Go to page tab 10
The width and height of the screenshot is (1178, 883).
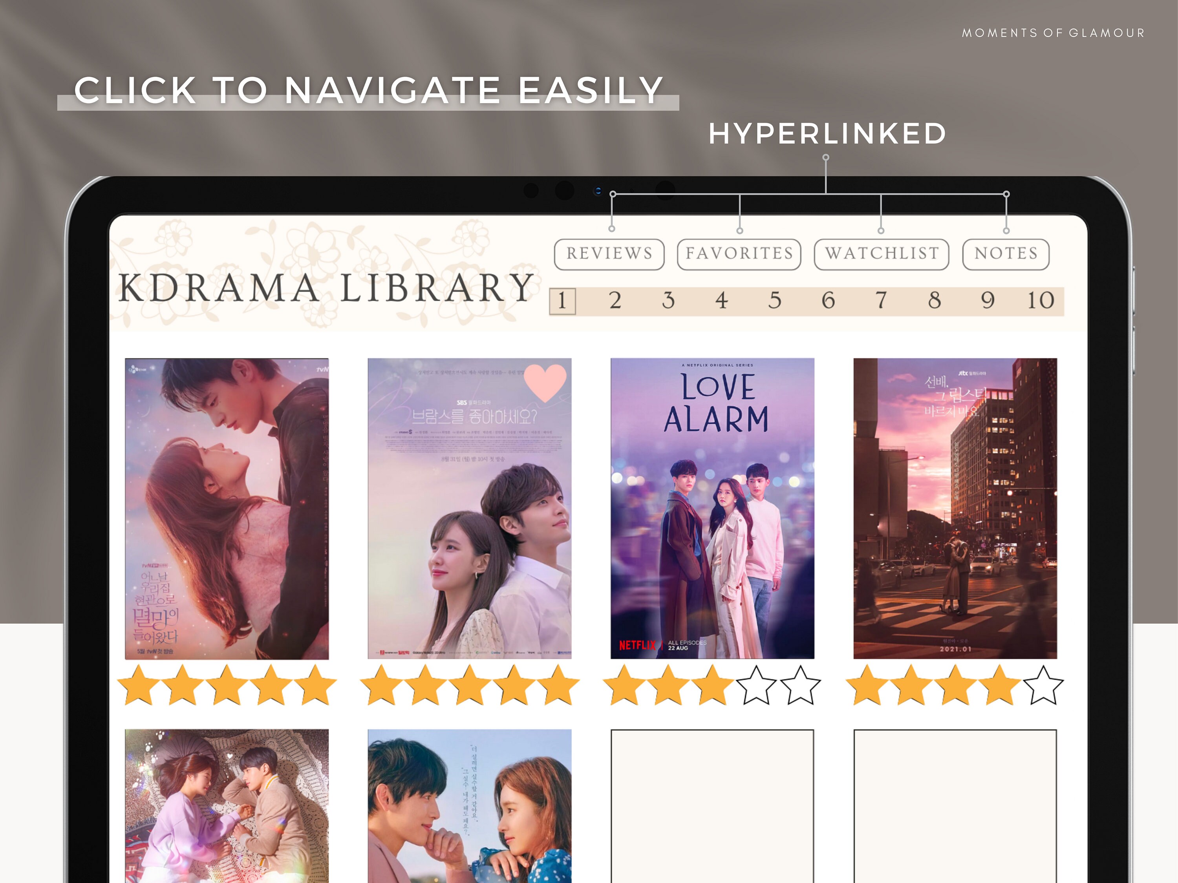pos(1041,301)
